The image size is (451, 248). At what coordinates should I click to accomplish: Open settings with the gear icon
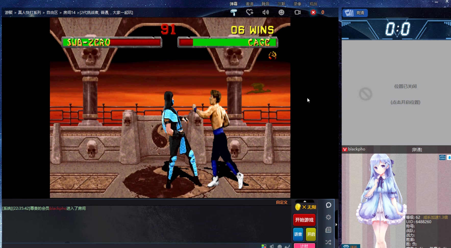point(328,217)
